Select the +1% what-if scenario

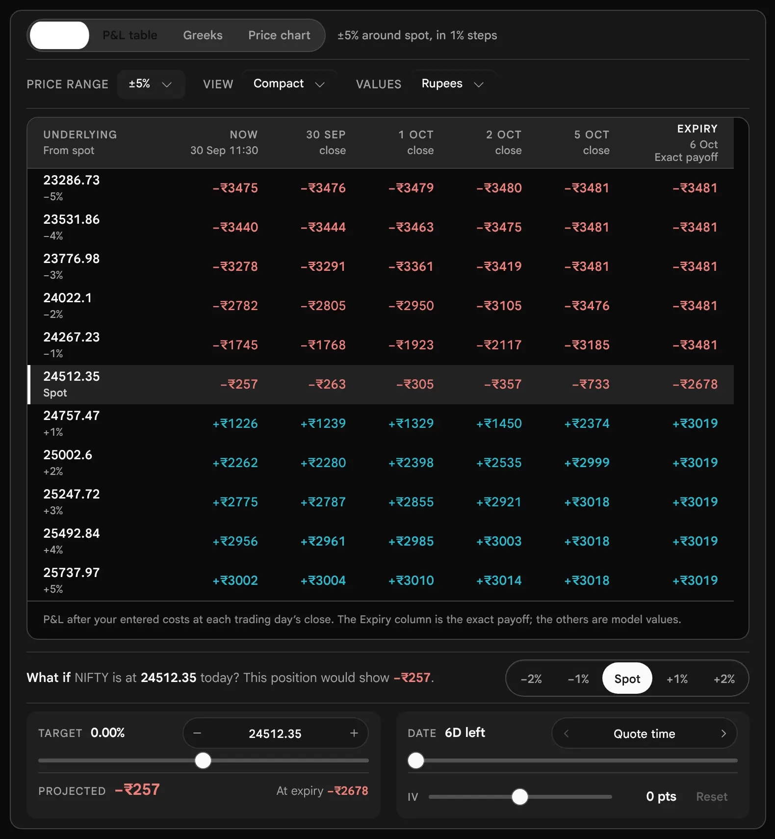click(677, 679)
